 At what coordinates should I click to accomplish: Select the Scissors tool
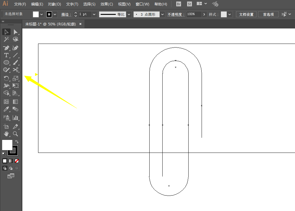coord(16,70)
